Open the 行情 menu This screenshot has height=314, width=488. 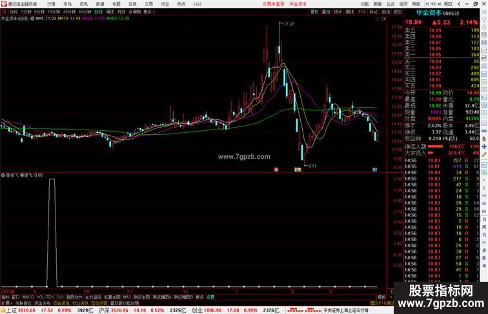[x=51, y=4]
